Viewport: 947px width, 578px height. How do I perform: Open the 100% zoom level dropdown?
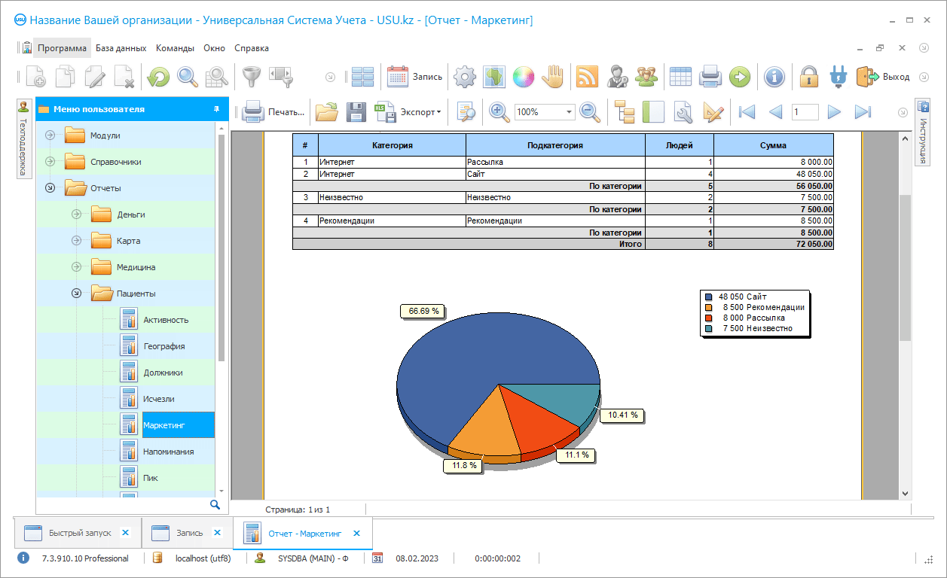pos(569,112)
